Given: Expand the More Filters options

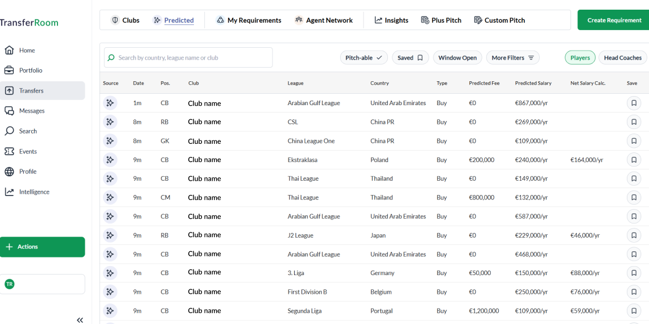Looking at the screenshot, I should [512, 58].
